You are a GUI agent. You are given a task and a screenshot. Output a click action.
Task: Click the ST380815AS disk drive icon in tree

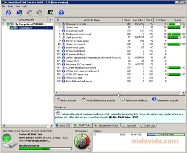point(16,28)
